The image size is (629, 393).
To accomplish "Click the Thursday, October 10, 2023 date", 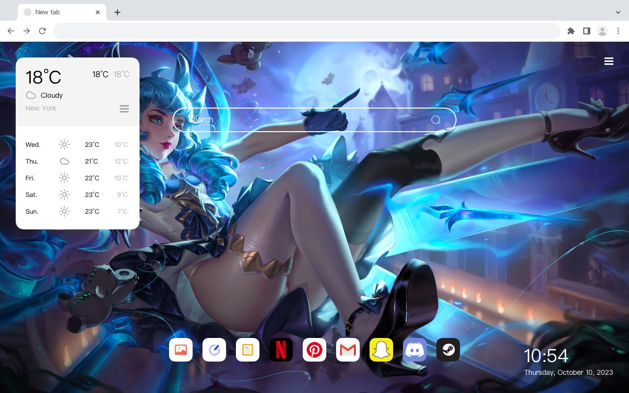I will click(569, 372).
